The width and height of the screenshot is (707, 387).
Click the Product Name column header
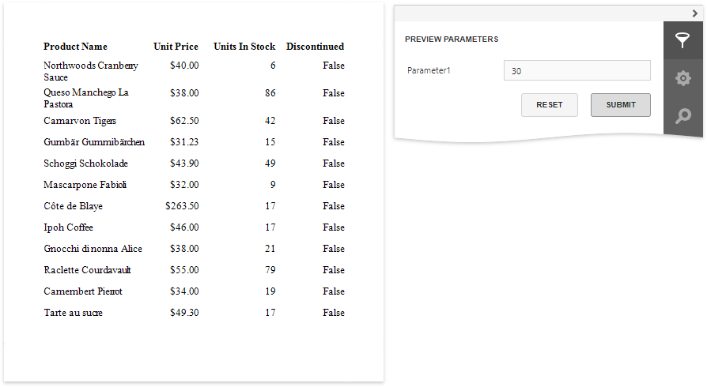click(x=75, y=47)
